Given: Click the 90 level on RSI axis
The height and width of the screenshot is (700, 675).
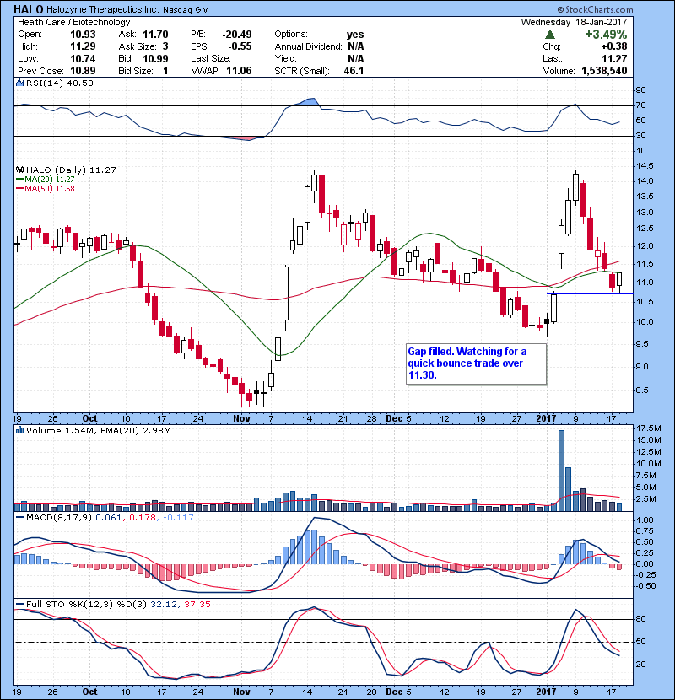Looking at the screenshot, I should [x=640, y=90].
